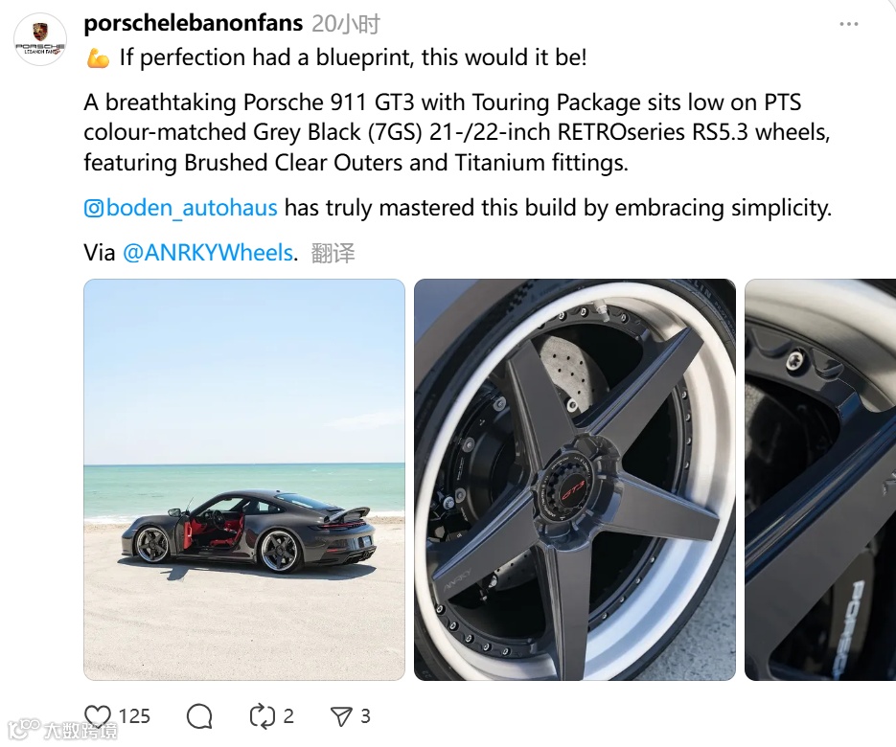Screen dimensions: 896x747
Task: View the 125 likes count
Action: 134,716
